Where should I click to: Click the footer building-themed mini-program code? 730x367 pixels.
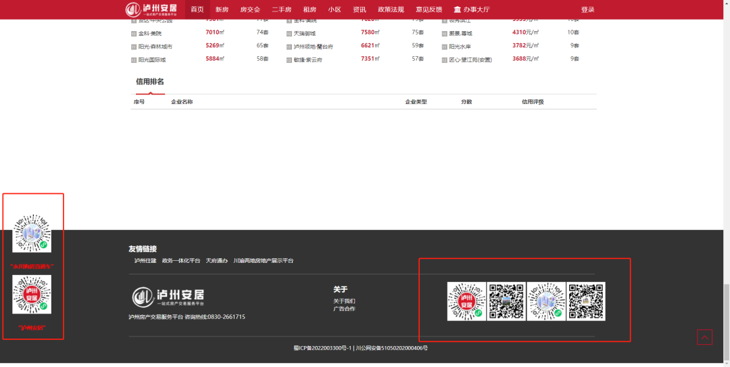point(546,301)
